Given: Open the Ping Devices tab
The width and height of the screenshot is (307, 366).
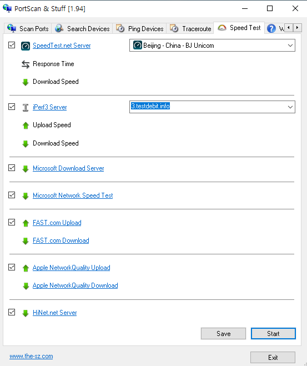Looking at the screenshot, I should pos(139,28).
